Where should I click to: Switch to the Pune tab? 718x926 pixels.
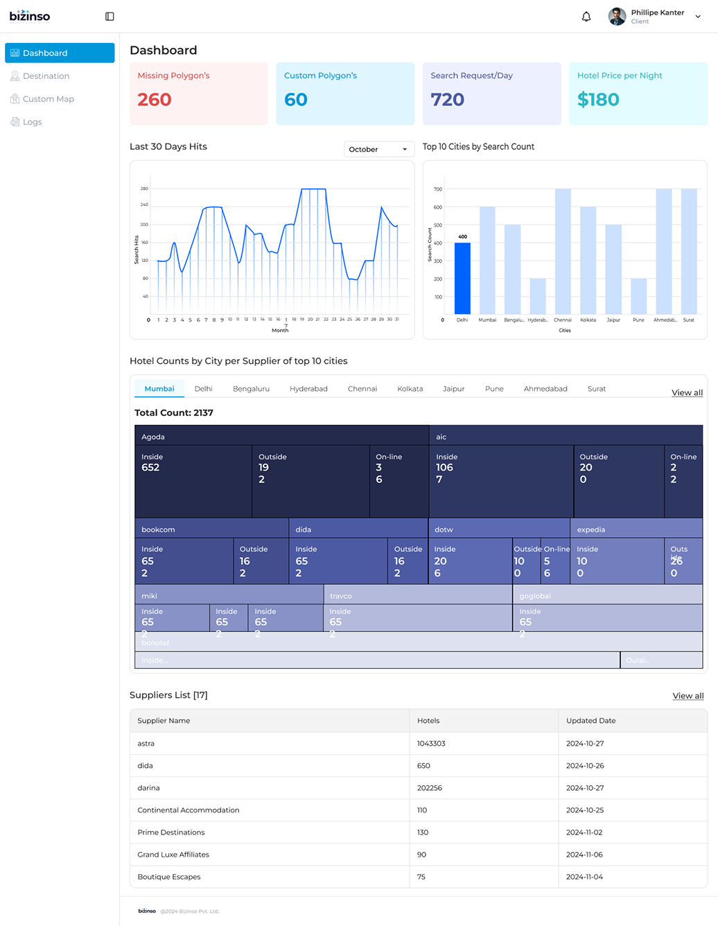(x=494, y=389)
